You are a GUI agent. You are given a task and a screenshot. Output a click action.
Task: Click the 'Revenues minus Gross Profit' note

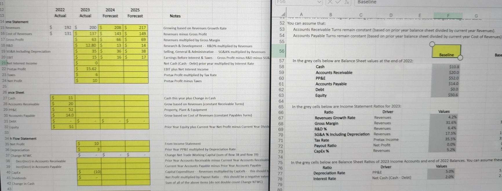click(185, 34)
